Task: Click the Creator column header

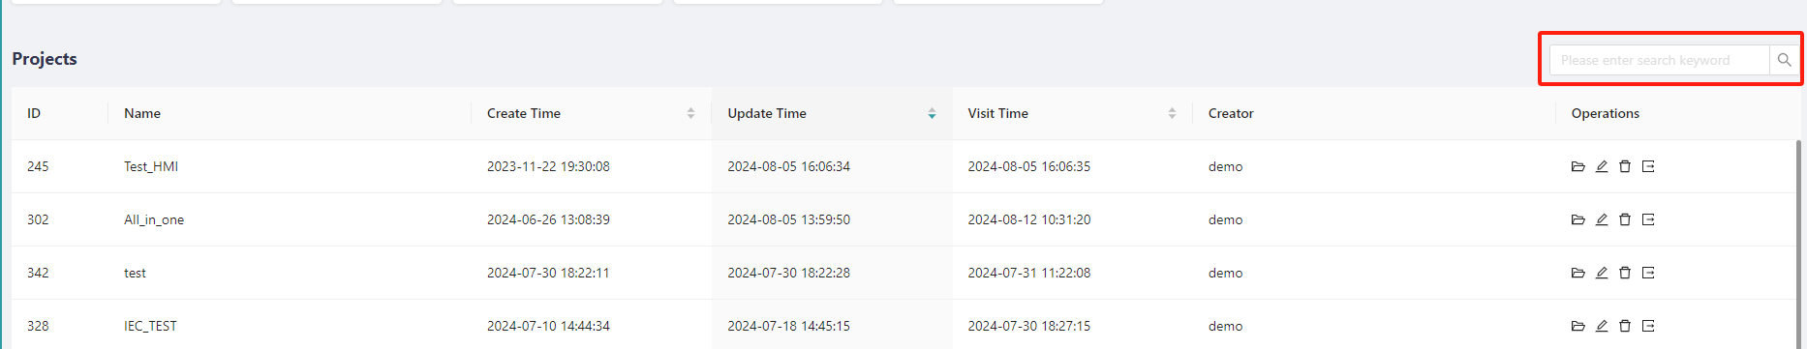Action: [1231, 113]
